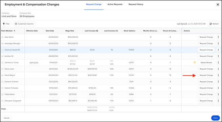This screenshot has height=122, width=222.
Task: Open Needs Review for Clemencia Tromp
Action: 206,63
